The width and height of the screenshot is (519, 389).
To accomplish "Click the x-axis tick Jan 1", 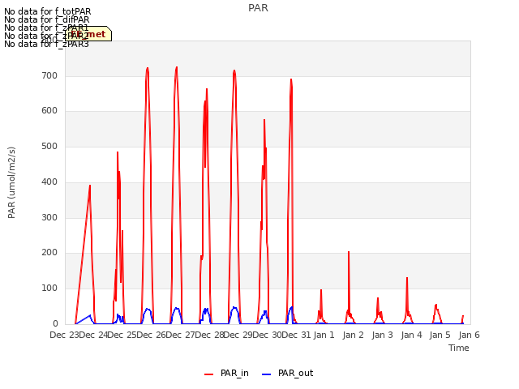I will [x=324, y=335].
